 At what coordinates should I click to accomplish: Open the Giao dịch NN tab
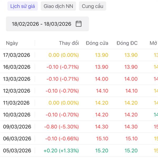click(58, 6)
